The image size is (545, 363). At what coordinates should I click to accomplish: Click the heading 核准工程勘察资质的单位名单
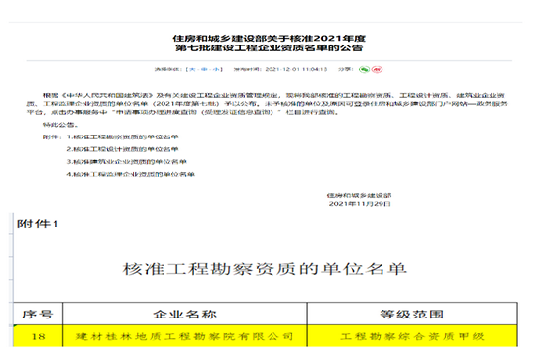(x=265, y=269)
